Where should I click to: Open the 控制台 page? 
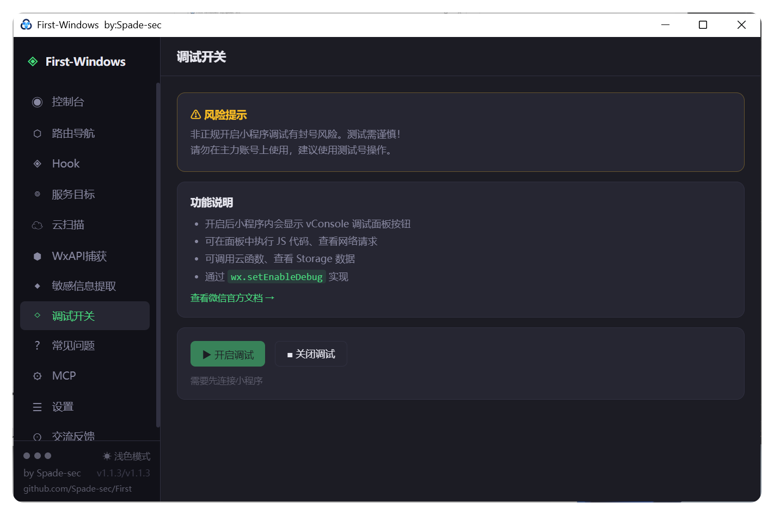point(85,102)
